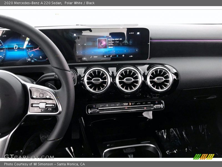
Task: Toggle the front windshield defrost button
Action: (118, 104)
